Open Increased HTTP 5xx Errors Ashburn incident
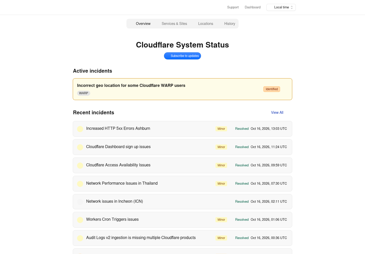365x254 pixels. point(182,129)
